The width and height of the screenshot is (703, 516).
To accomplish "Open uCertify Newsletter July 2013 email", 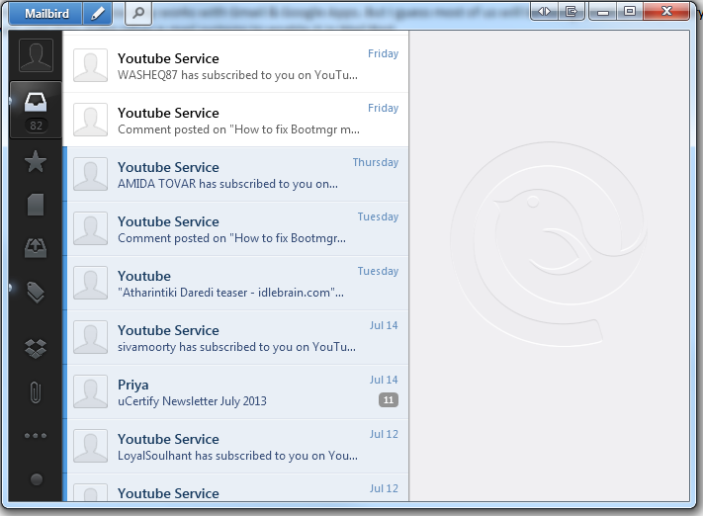I will pyautogui.click(x=236, y=391).
